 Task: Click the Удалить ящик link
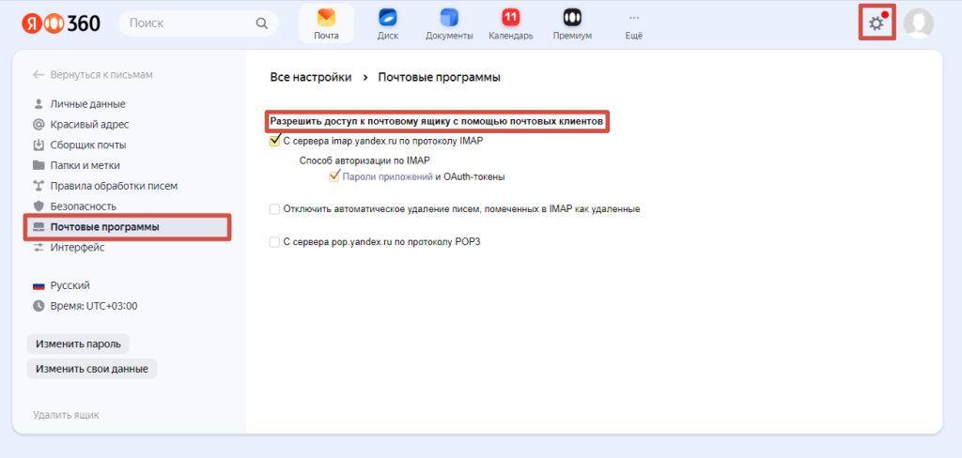coord(66,415)
